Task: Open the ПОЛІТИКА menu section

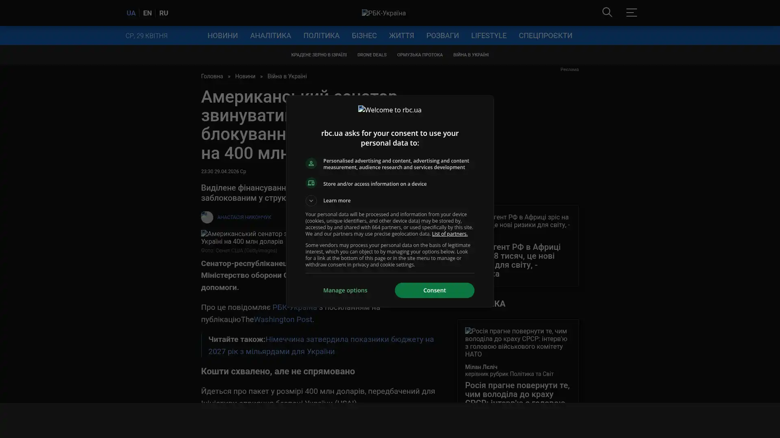Action: (x=321, y=36)
